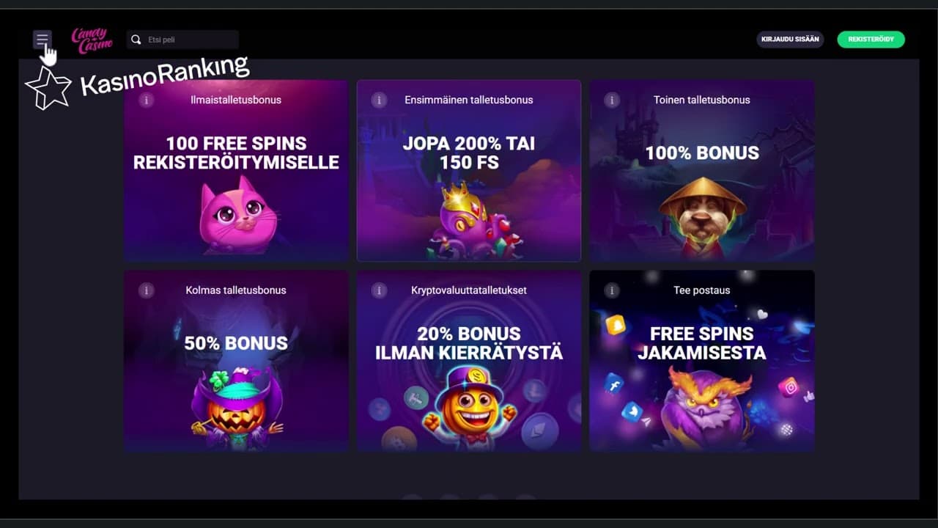Select the Free Spins jakamisesta card
Image resolution: width=938 pixels, height=528 pixels.
coord(702,360)
